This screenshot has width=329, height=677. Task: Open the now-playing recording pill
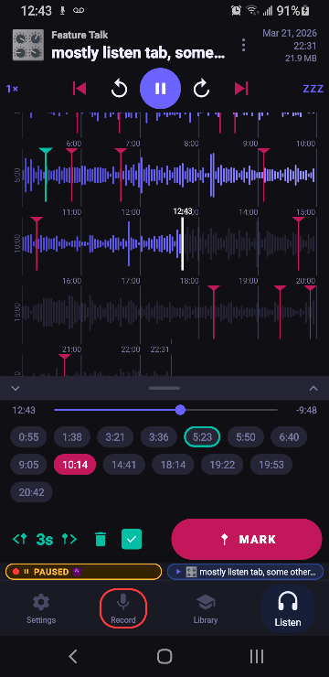click(245, 572)
